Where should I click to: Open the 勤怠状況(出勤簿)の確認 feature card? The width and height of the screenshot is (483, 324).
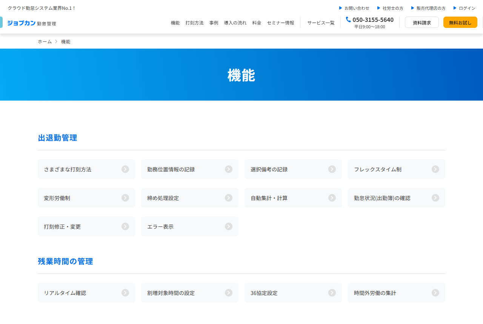click(x=397, y=198)
